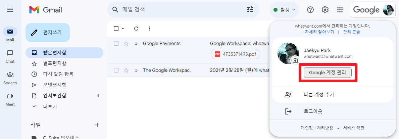Open the main menu hamburger icon
The image size is (399, 139).
[10, 10]
